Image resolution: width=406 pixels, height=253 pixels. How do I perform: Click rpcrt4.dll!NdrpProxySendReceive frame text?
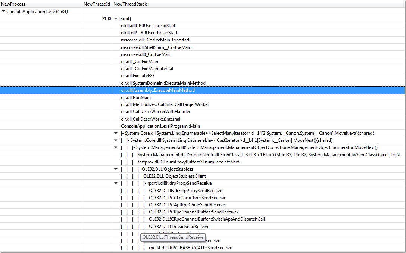(x=179, y=183)
